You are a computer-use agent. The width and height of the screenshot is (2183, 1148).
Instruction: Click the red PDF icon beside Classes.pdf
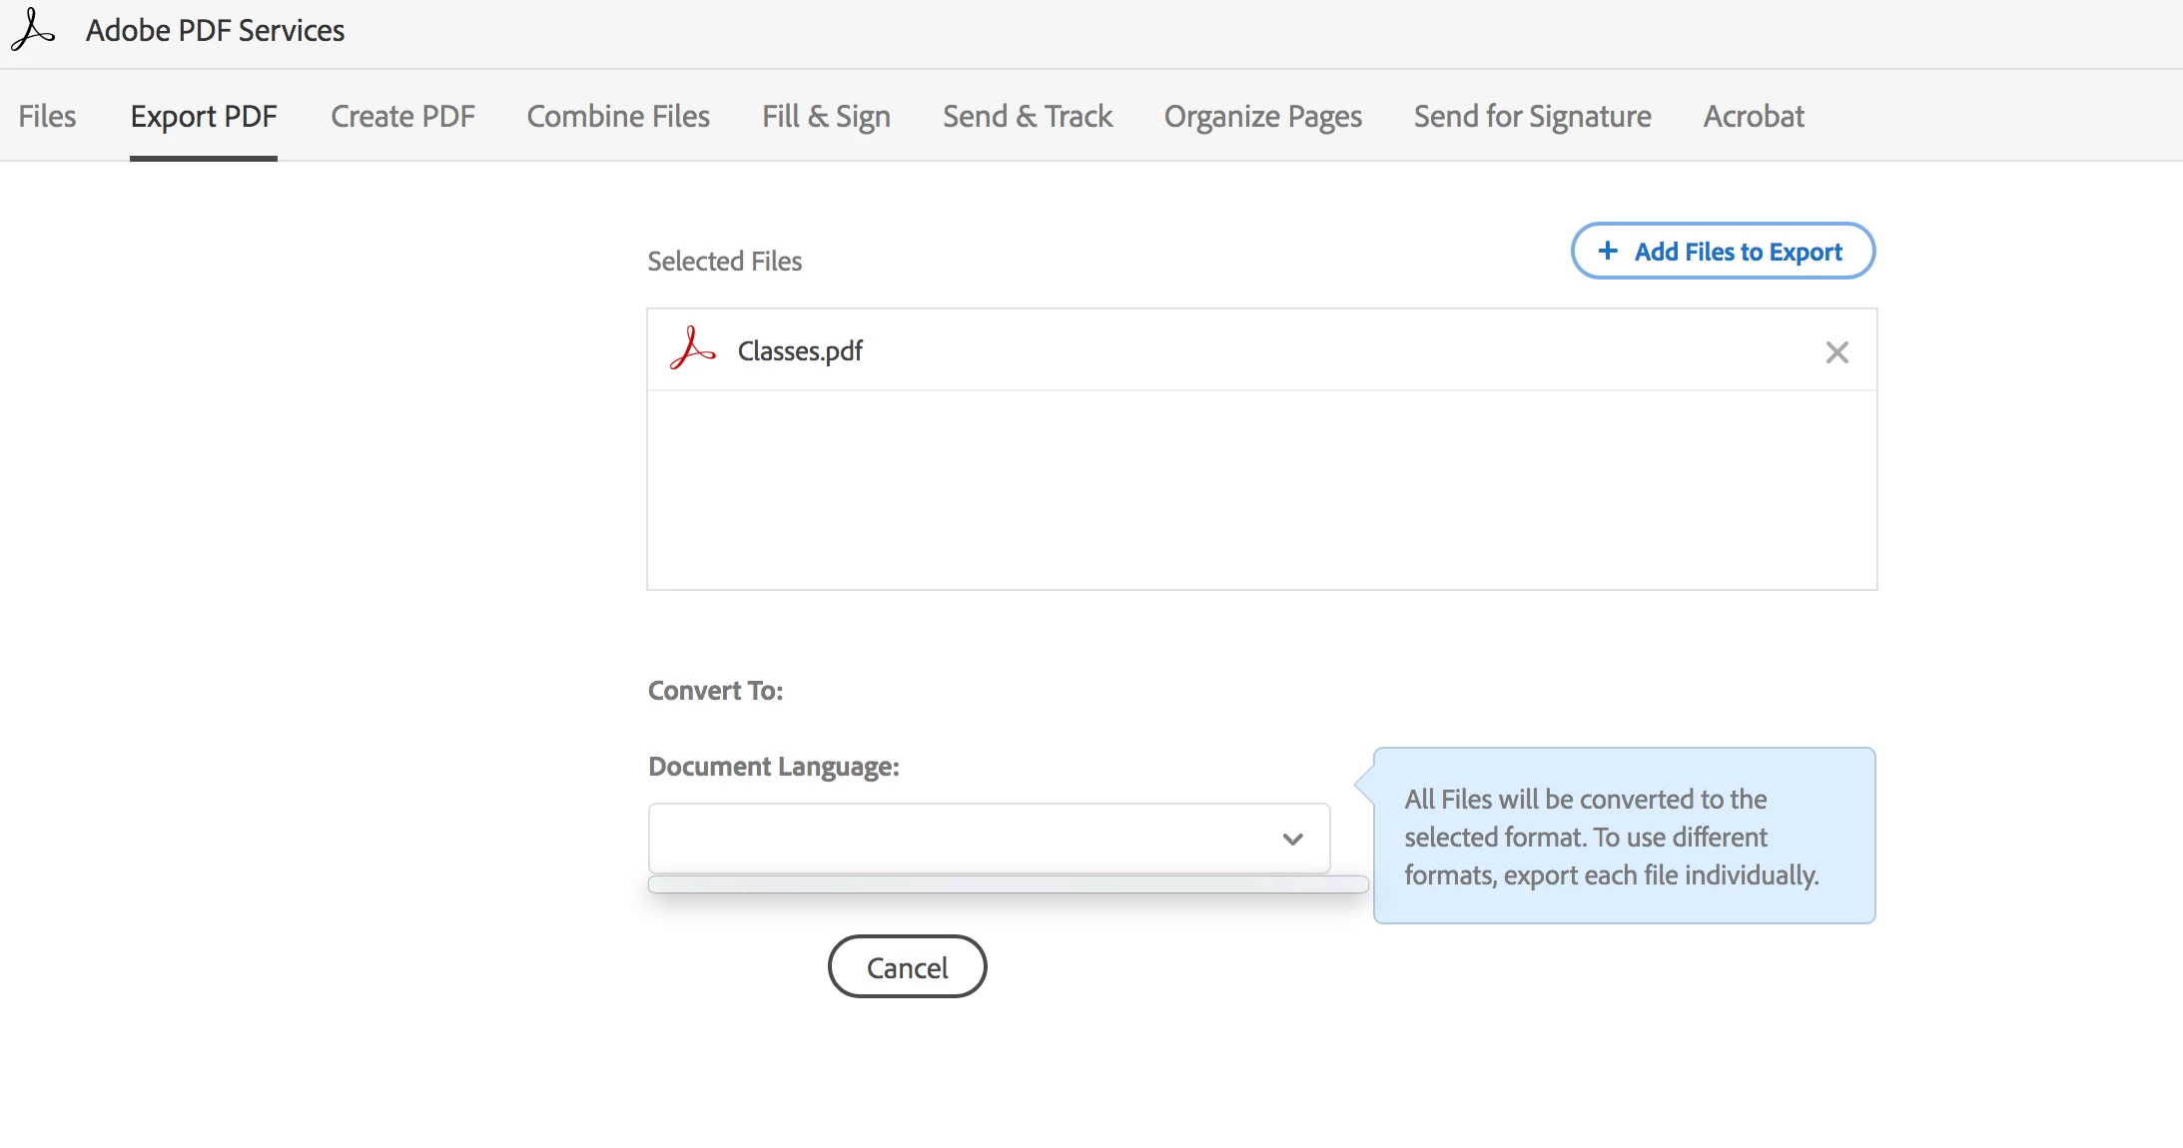click(692, 349)
